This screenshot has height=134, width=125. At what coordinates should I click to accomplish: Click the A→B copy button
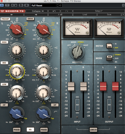point(60,15)
